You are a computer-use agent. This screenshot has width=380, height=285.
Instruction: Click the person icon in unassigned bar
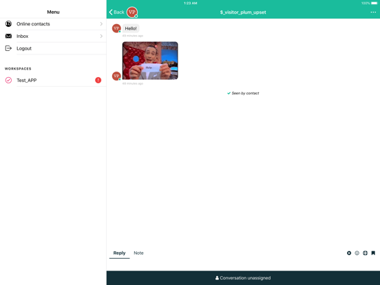point(217,278)
